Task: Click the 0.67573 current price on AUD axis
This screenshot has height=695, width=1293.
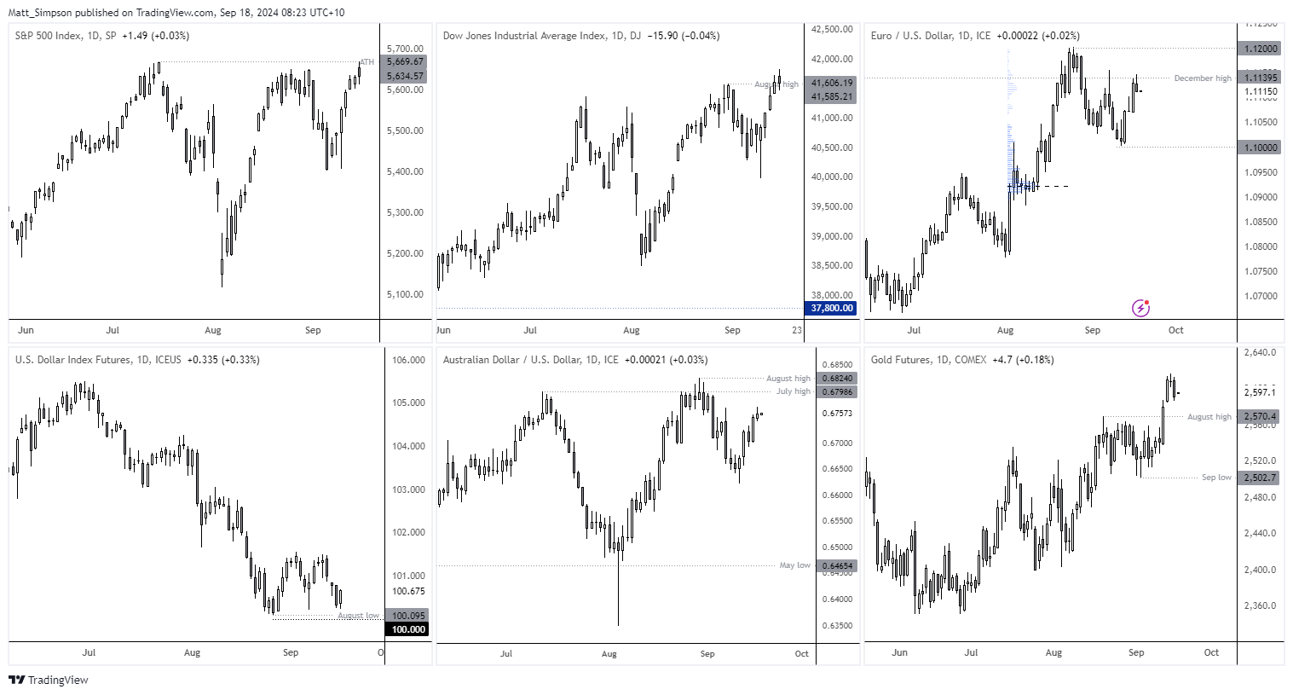Action: click(837, 414)
